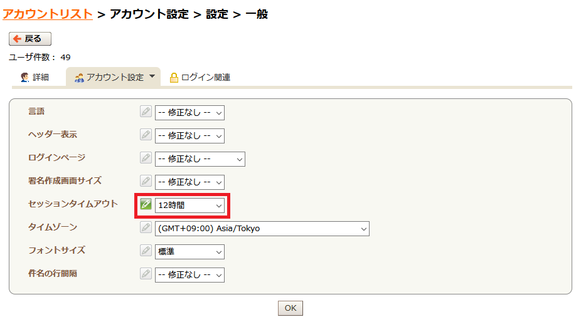The height and width of the screenshot is (317, 576).
Task: Click the 件名の行間隔 label
Action: pyautogui.click(x=53, y=273)
